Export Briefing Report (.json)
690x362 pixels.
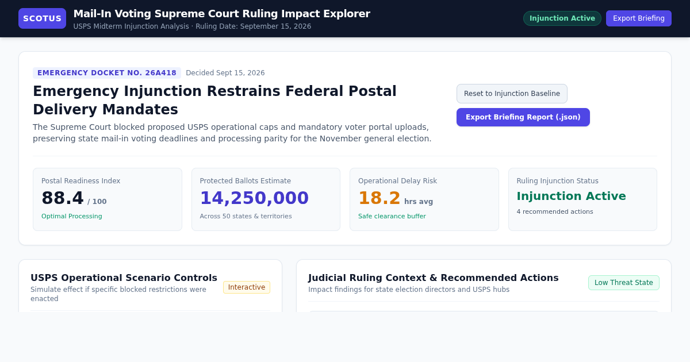(523, 117)
